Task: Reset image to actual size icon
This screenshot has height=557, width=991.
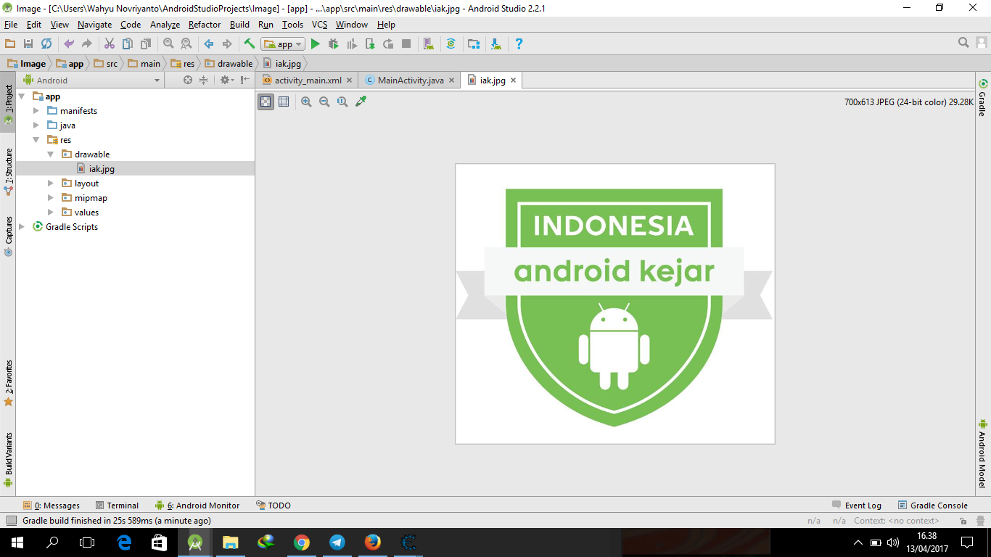Action: tap(342, 102)
